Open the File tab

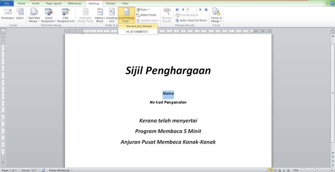(x=7, y=3)
